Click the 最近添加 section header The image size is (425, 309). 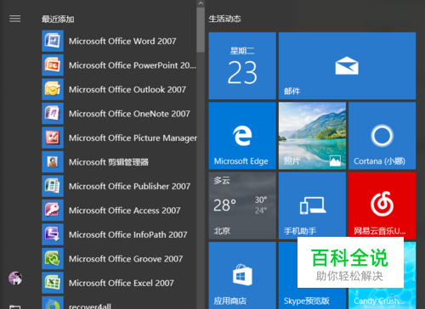point(58,20)
